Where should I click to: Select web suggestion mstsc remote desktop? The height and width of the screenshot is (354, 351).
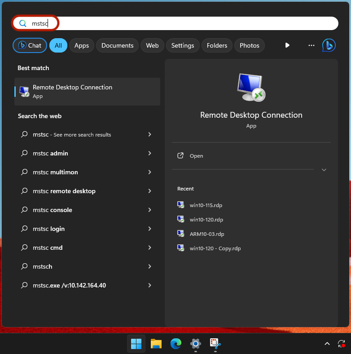[x=87, y=191]
